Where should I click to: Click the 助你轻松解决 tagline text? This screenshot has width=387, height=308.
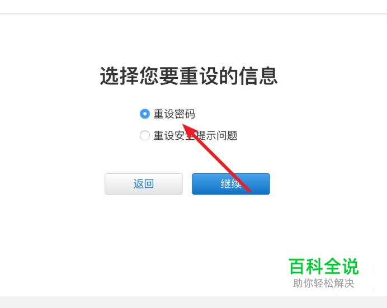point(323,283)
